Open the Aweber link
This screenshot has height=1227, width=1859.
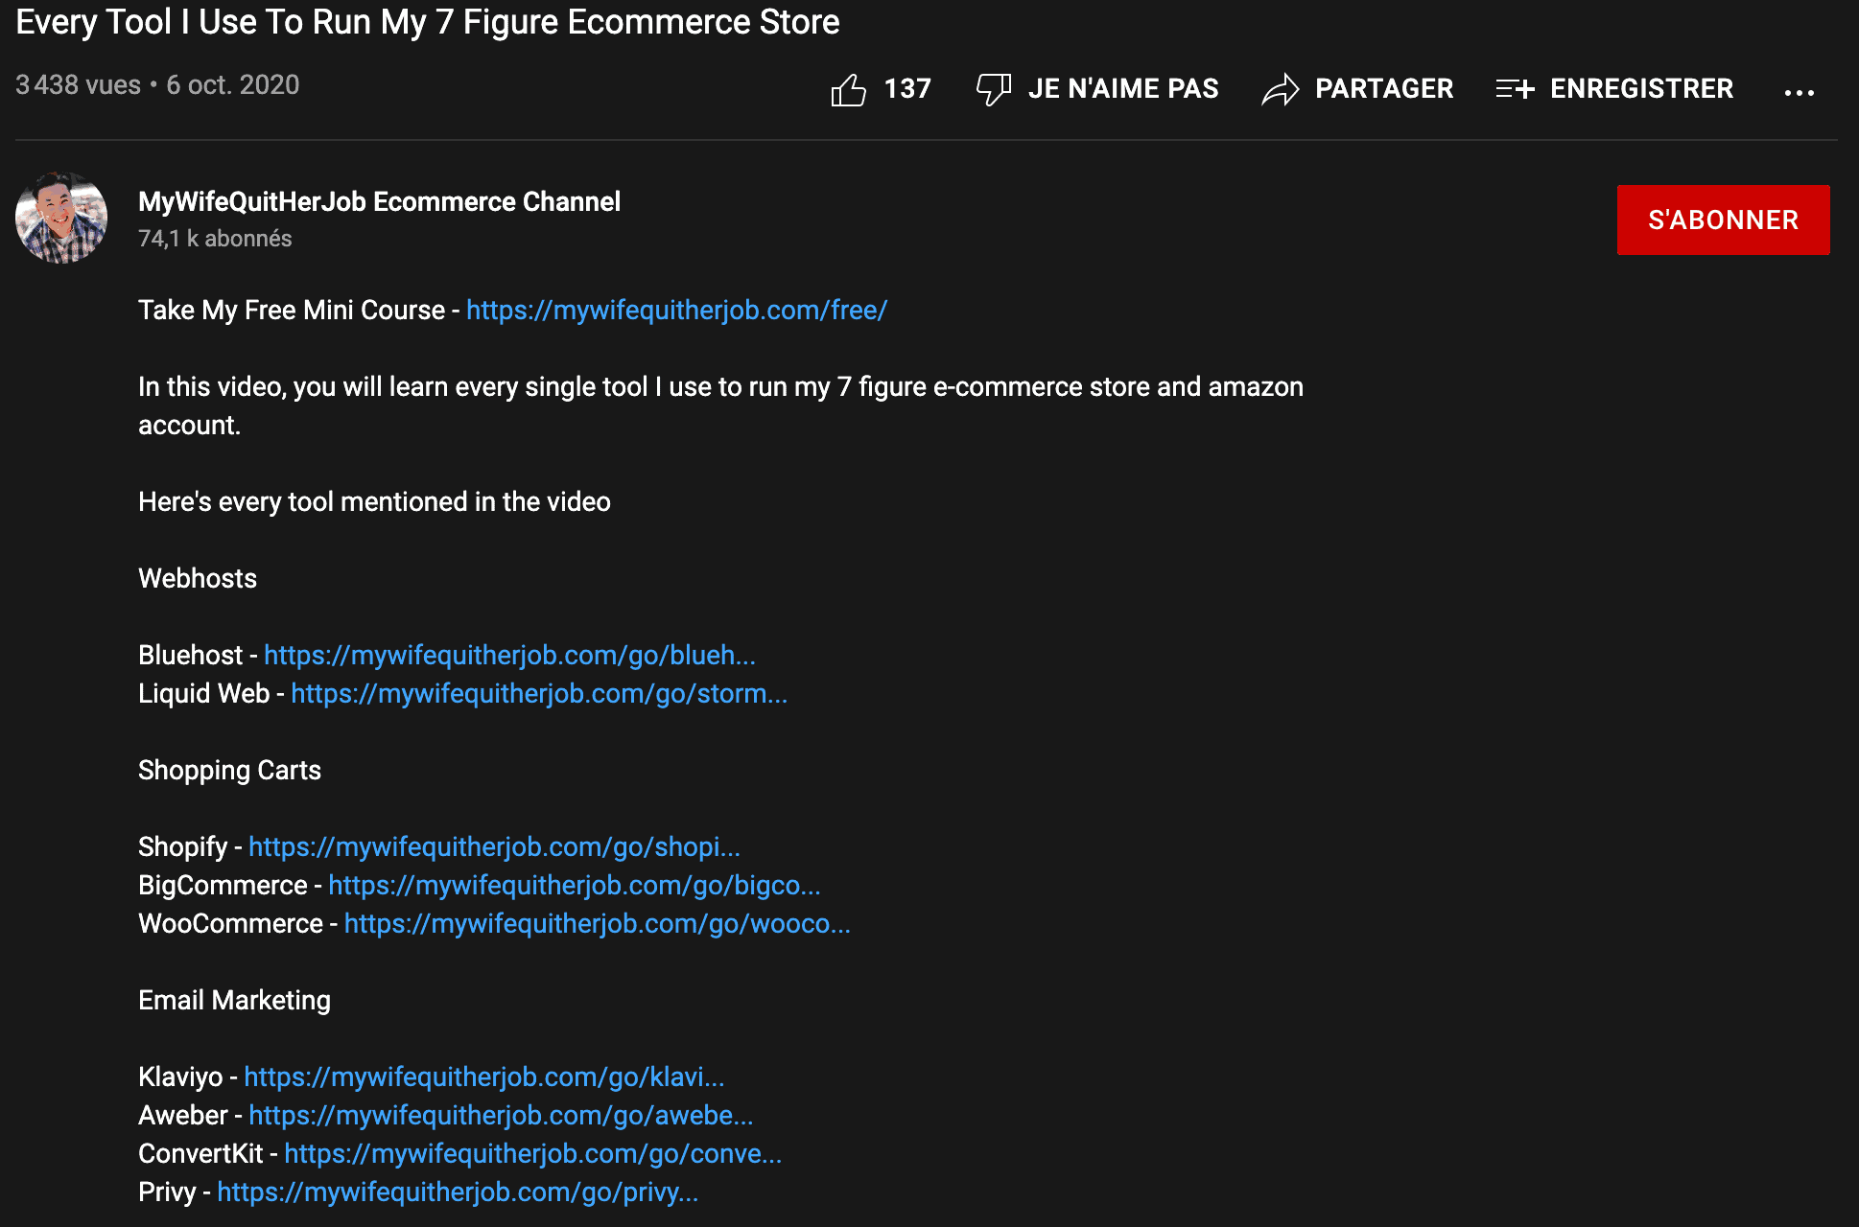coord(501,1115)
